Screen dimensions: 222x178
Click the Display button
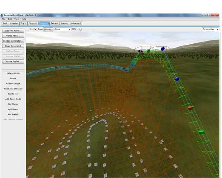click(48, 29)
